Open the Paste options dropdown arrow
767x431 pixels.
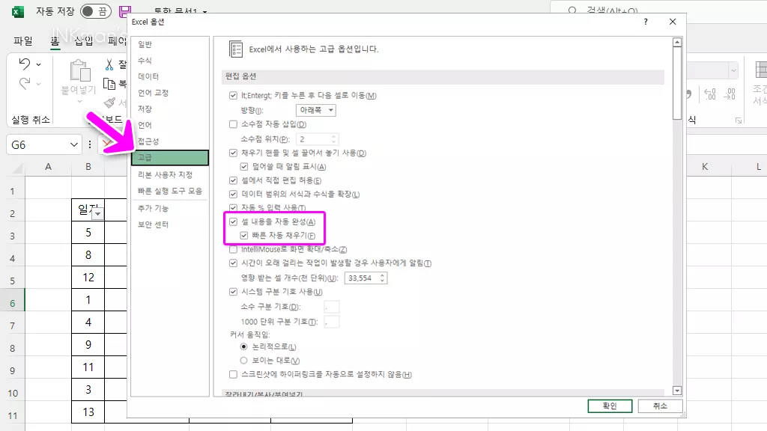pos(79,101)
